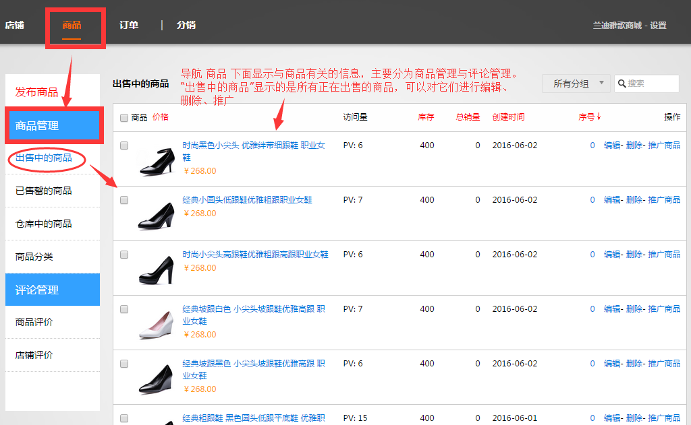Click 2016-06-01 date in 经典粗跟鞋 row
Viewport: 691px width, 425px height.
(x=515, y=418)
